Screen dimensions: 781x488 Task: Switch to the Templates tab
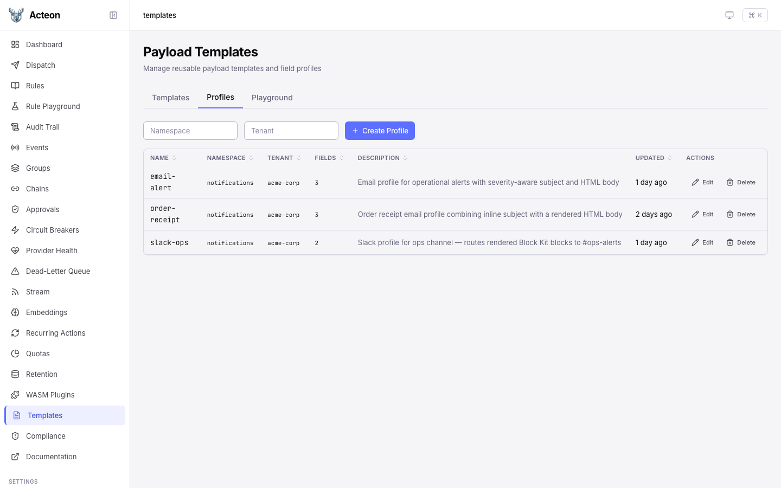coord(170,98)
